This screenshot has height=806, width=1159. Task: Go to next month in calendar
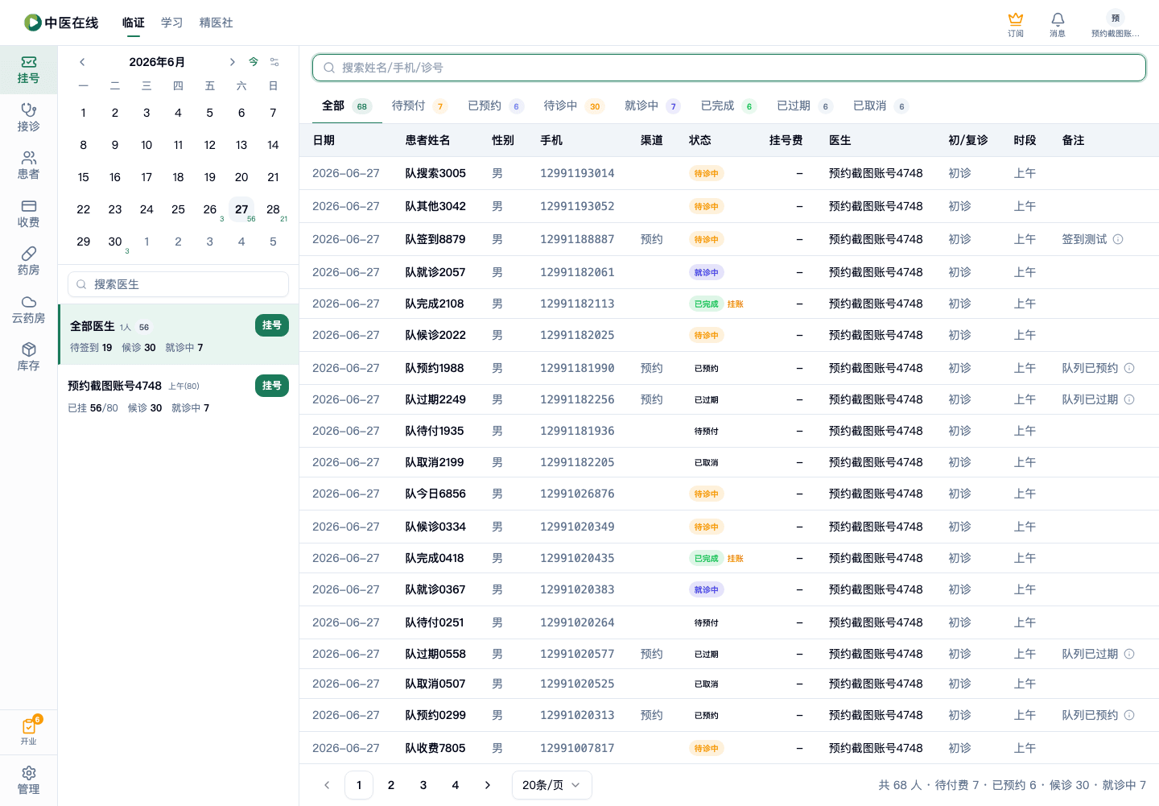coord(232,62)
